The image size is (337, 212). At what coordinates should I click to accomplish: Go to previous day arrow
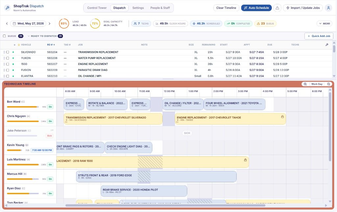7,23
